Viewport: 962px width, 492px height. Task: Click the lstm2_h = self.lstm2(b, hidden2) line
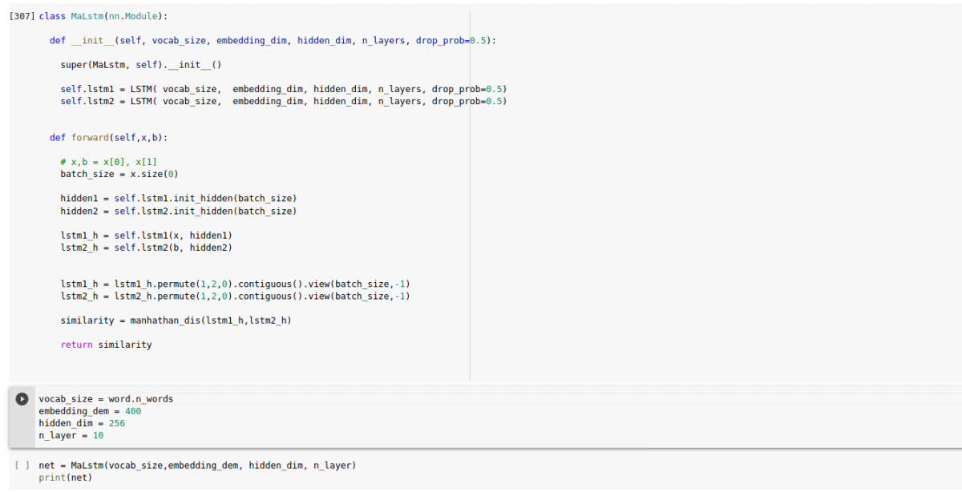[x=146, y=248]
